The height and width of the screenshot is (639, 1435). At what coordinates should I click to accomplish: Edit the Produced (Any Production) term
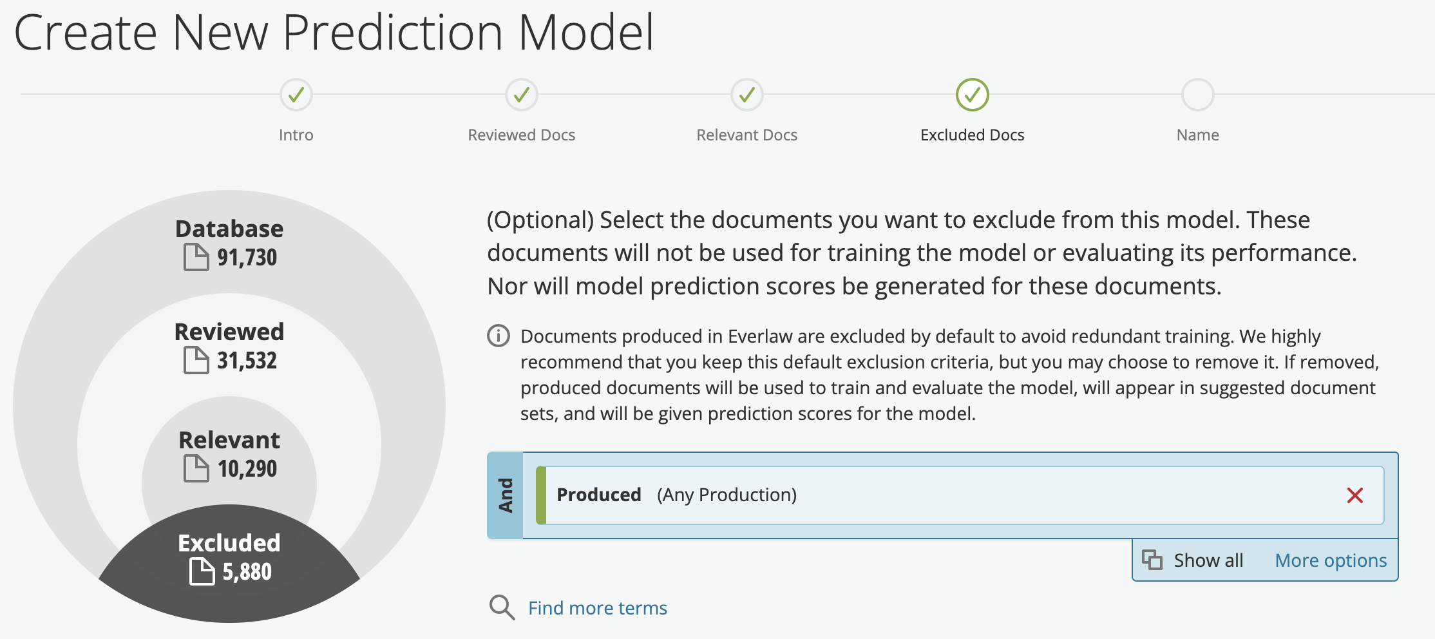pyautogui.click(x=960, y=495)
